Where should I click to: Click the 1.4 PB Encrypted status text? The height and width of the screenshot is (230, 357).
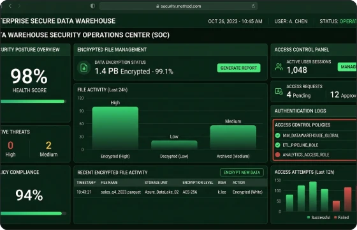134,72
